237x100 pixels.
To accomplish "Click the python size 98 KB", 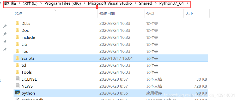I will pyautogui.click(x=202, y=93).
